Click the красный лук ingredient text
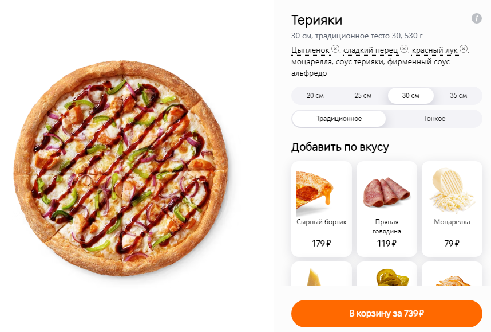This screenshot has height=332, width=491. 435,50
